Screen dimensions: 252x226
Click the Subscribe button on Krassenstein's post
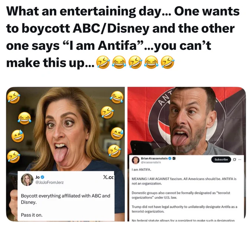pos(221,160)
